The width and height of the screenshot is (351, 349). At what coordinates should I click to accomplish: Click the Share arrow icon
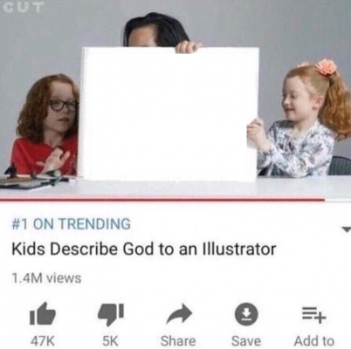(179, 315)
